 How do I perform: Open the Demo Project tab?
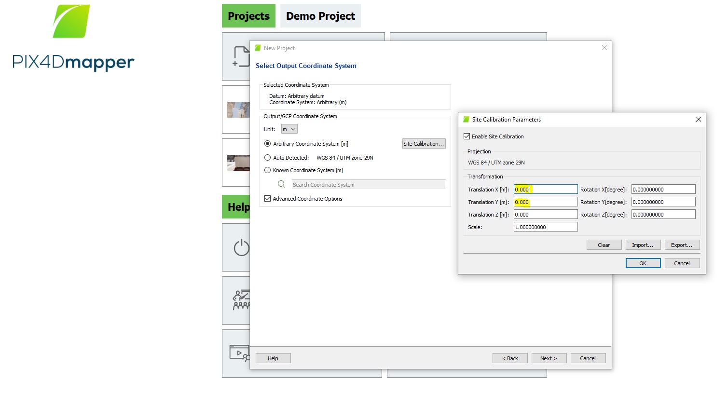tap(320, 16)
